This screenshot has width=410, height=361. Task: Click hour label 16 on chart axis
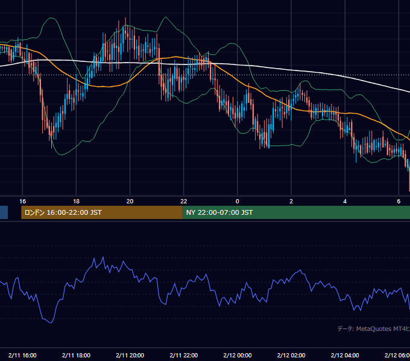[22, 201]
